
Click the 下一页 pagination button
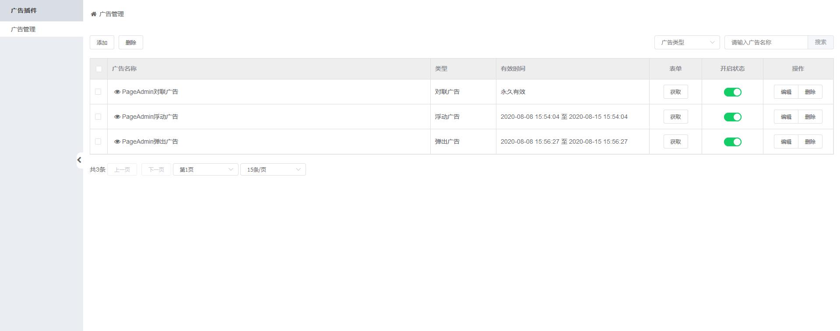click(156, 169)
